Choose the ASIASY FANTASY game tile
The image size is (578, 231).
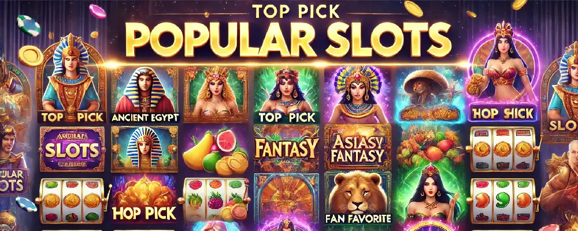pos(357,148)
